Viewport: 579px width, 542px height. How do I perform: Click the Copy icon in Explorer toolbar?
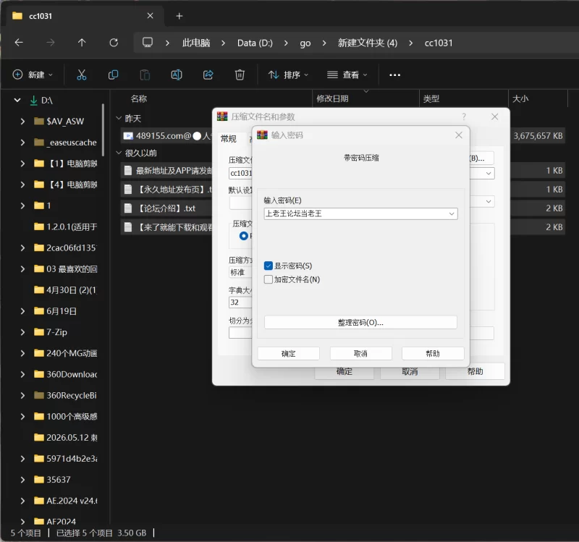(x=114, y=75)
